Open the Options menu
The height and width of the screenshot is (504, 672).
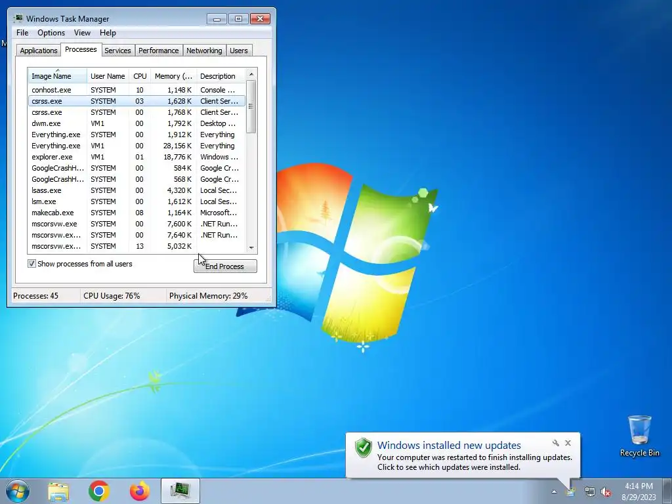click(51, 33)
